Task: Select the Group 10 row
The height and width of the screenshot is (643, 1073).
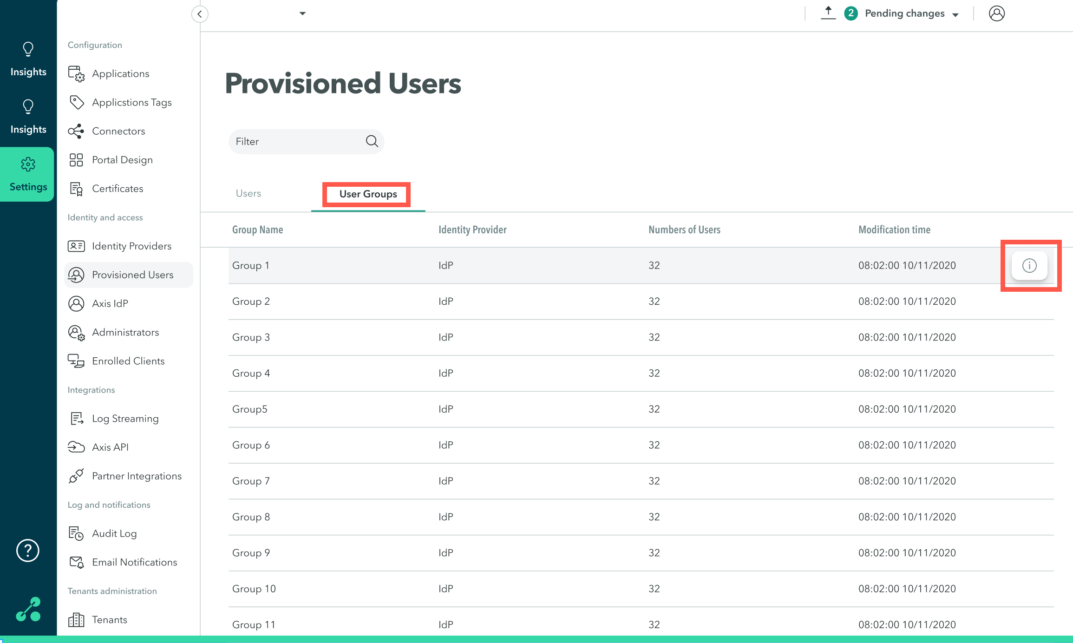Action: tap(641, 589)
